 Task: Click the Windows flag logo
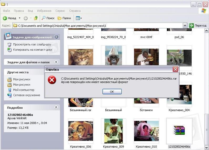[x=203, y=11]
